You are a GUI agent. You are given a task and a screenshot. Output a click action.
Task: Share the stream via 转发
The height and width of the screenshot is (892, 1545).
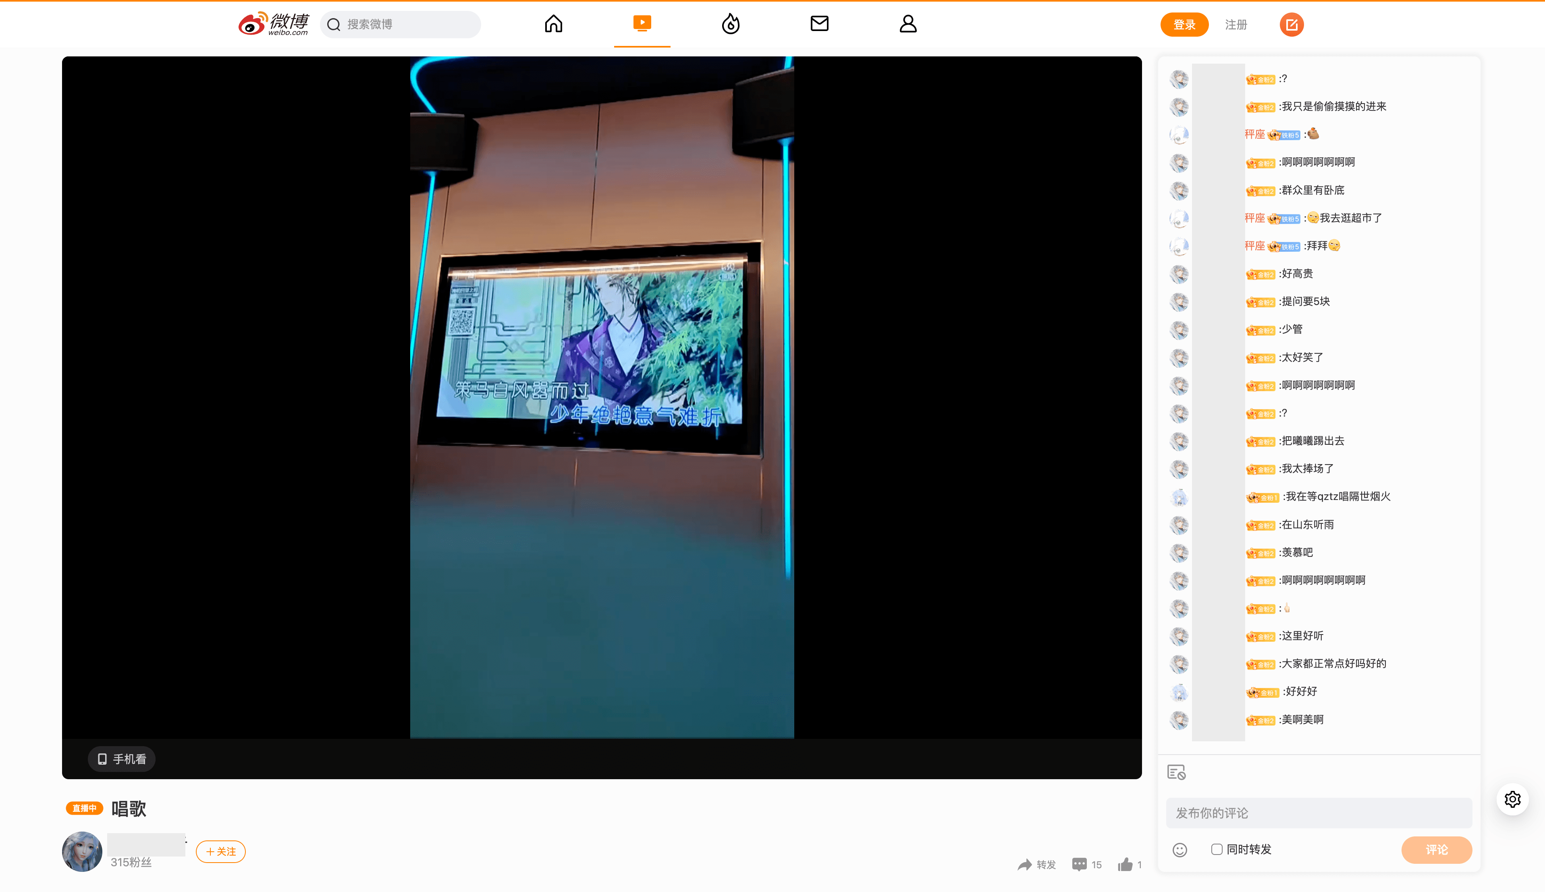tap(1036, 865)
